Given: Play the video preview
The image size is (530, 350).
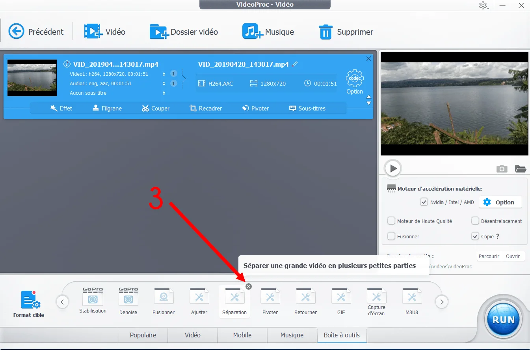Looking at the screenshot, I should (x=392, y=168).
